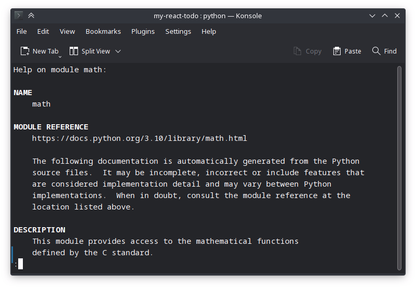Viewport: 416px width, 288px height.
Task: Open the Bookmarks menu
Action: pyautogui.click(x=103, y=31)
